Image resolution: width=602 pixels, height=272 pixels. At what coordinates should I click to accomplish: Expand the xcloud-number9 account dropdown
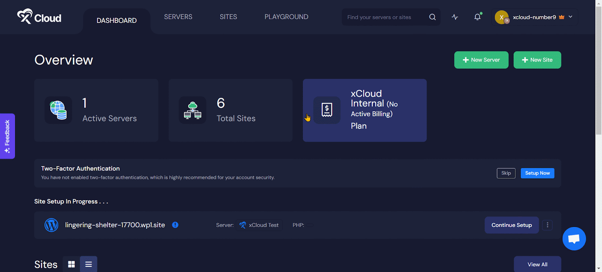pos(570,17)
